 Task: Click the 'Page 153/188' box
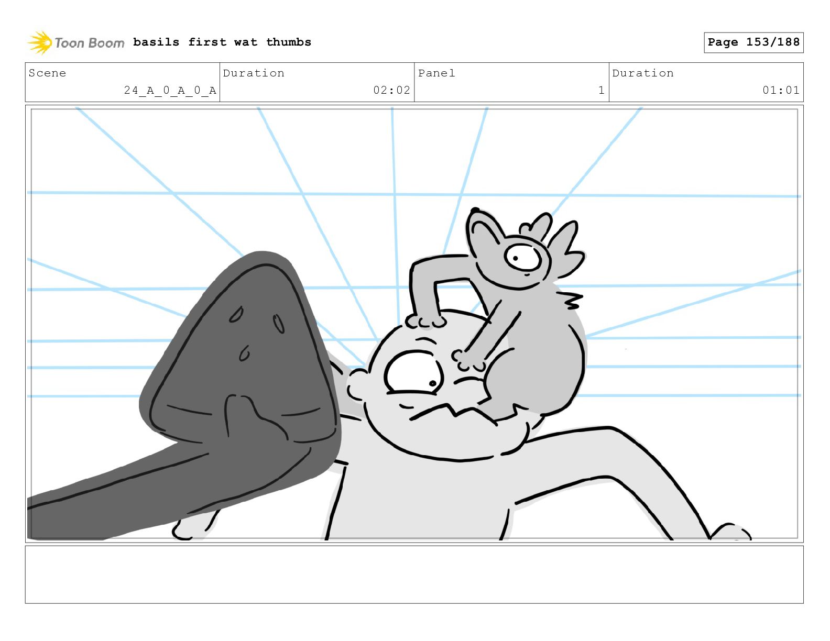753,42
